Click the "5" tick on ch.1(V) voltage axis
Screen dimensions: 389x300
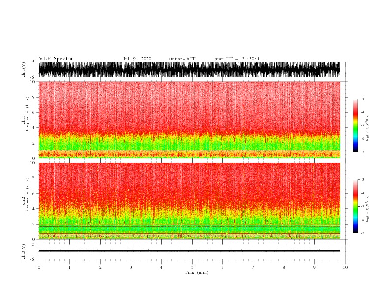pyautogui.click(x=34, y=62)
